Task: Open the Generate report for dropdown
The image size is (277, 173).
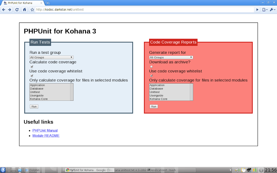Action: [x=171, y=57]
